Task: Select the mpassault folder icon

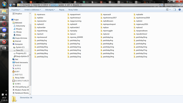Action: [x=102, y=15]
